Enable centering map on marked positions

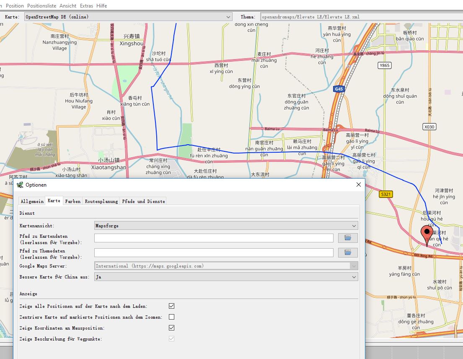[171, 317]
